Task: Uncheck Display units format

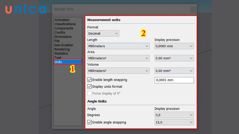Action: coord(90,87)
